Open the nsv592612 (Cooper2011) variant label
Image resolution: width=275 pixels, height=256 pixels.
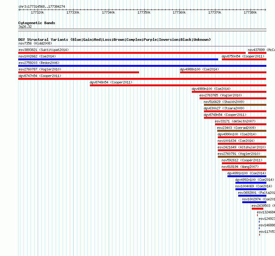pos(242,160)
